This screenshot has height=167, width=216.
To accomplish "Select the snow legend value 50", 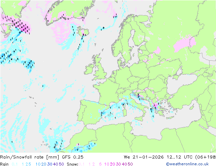I will (x=130, y=164).
